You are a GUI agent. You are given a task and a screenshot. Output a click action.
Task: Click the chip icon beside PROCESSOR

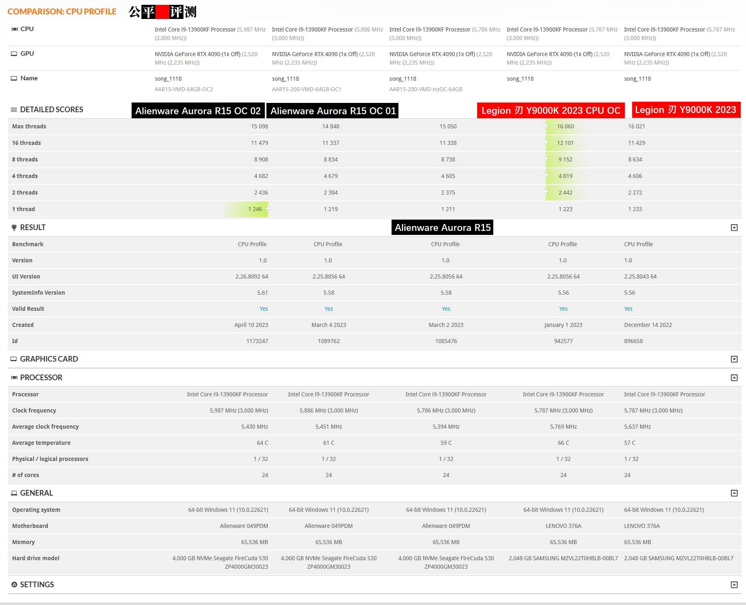[x=14, y=377]
